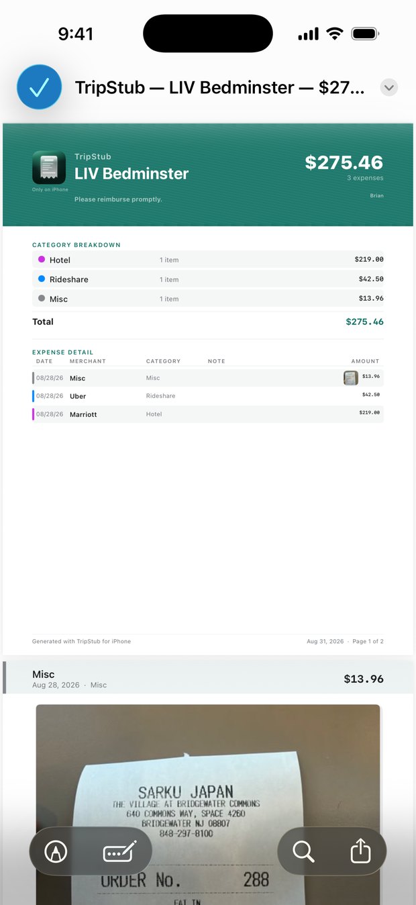Click the AMOUNT column header
This screenshot has height=905, width=416.
coord(365,361)
